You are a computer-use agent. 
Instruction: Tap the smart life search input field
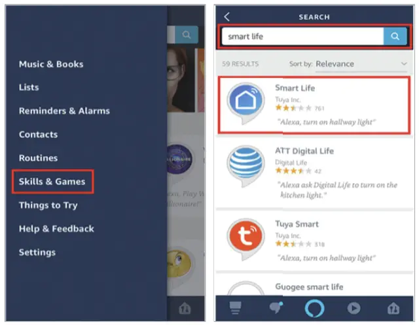tap(302, 36)
